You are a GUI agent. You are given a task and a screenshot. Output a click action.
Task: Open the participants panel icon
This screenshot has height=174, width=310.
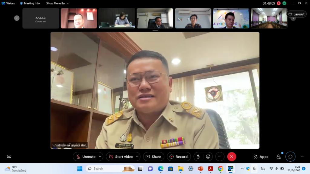click(279, 156)
